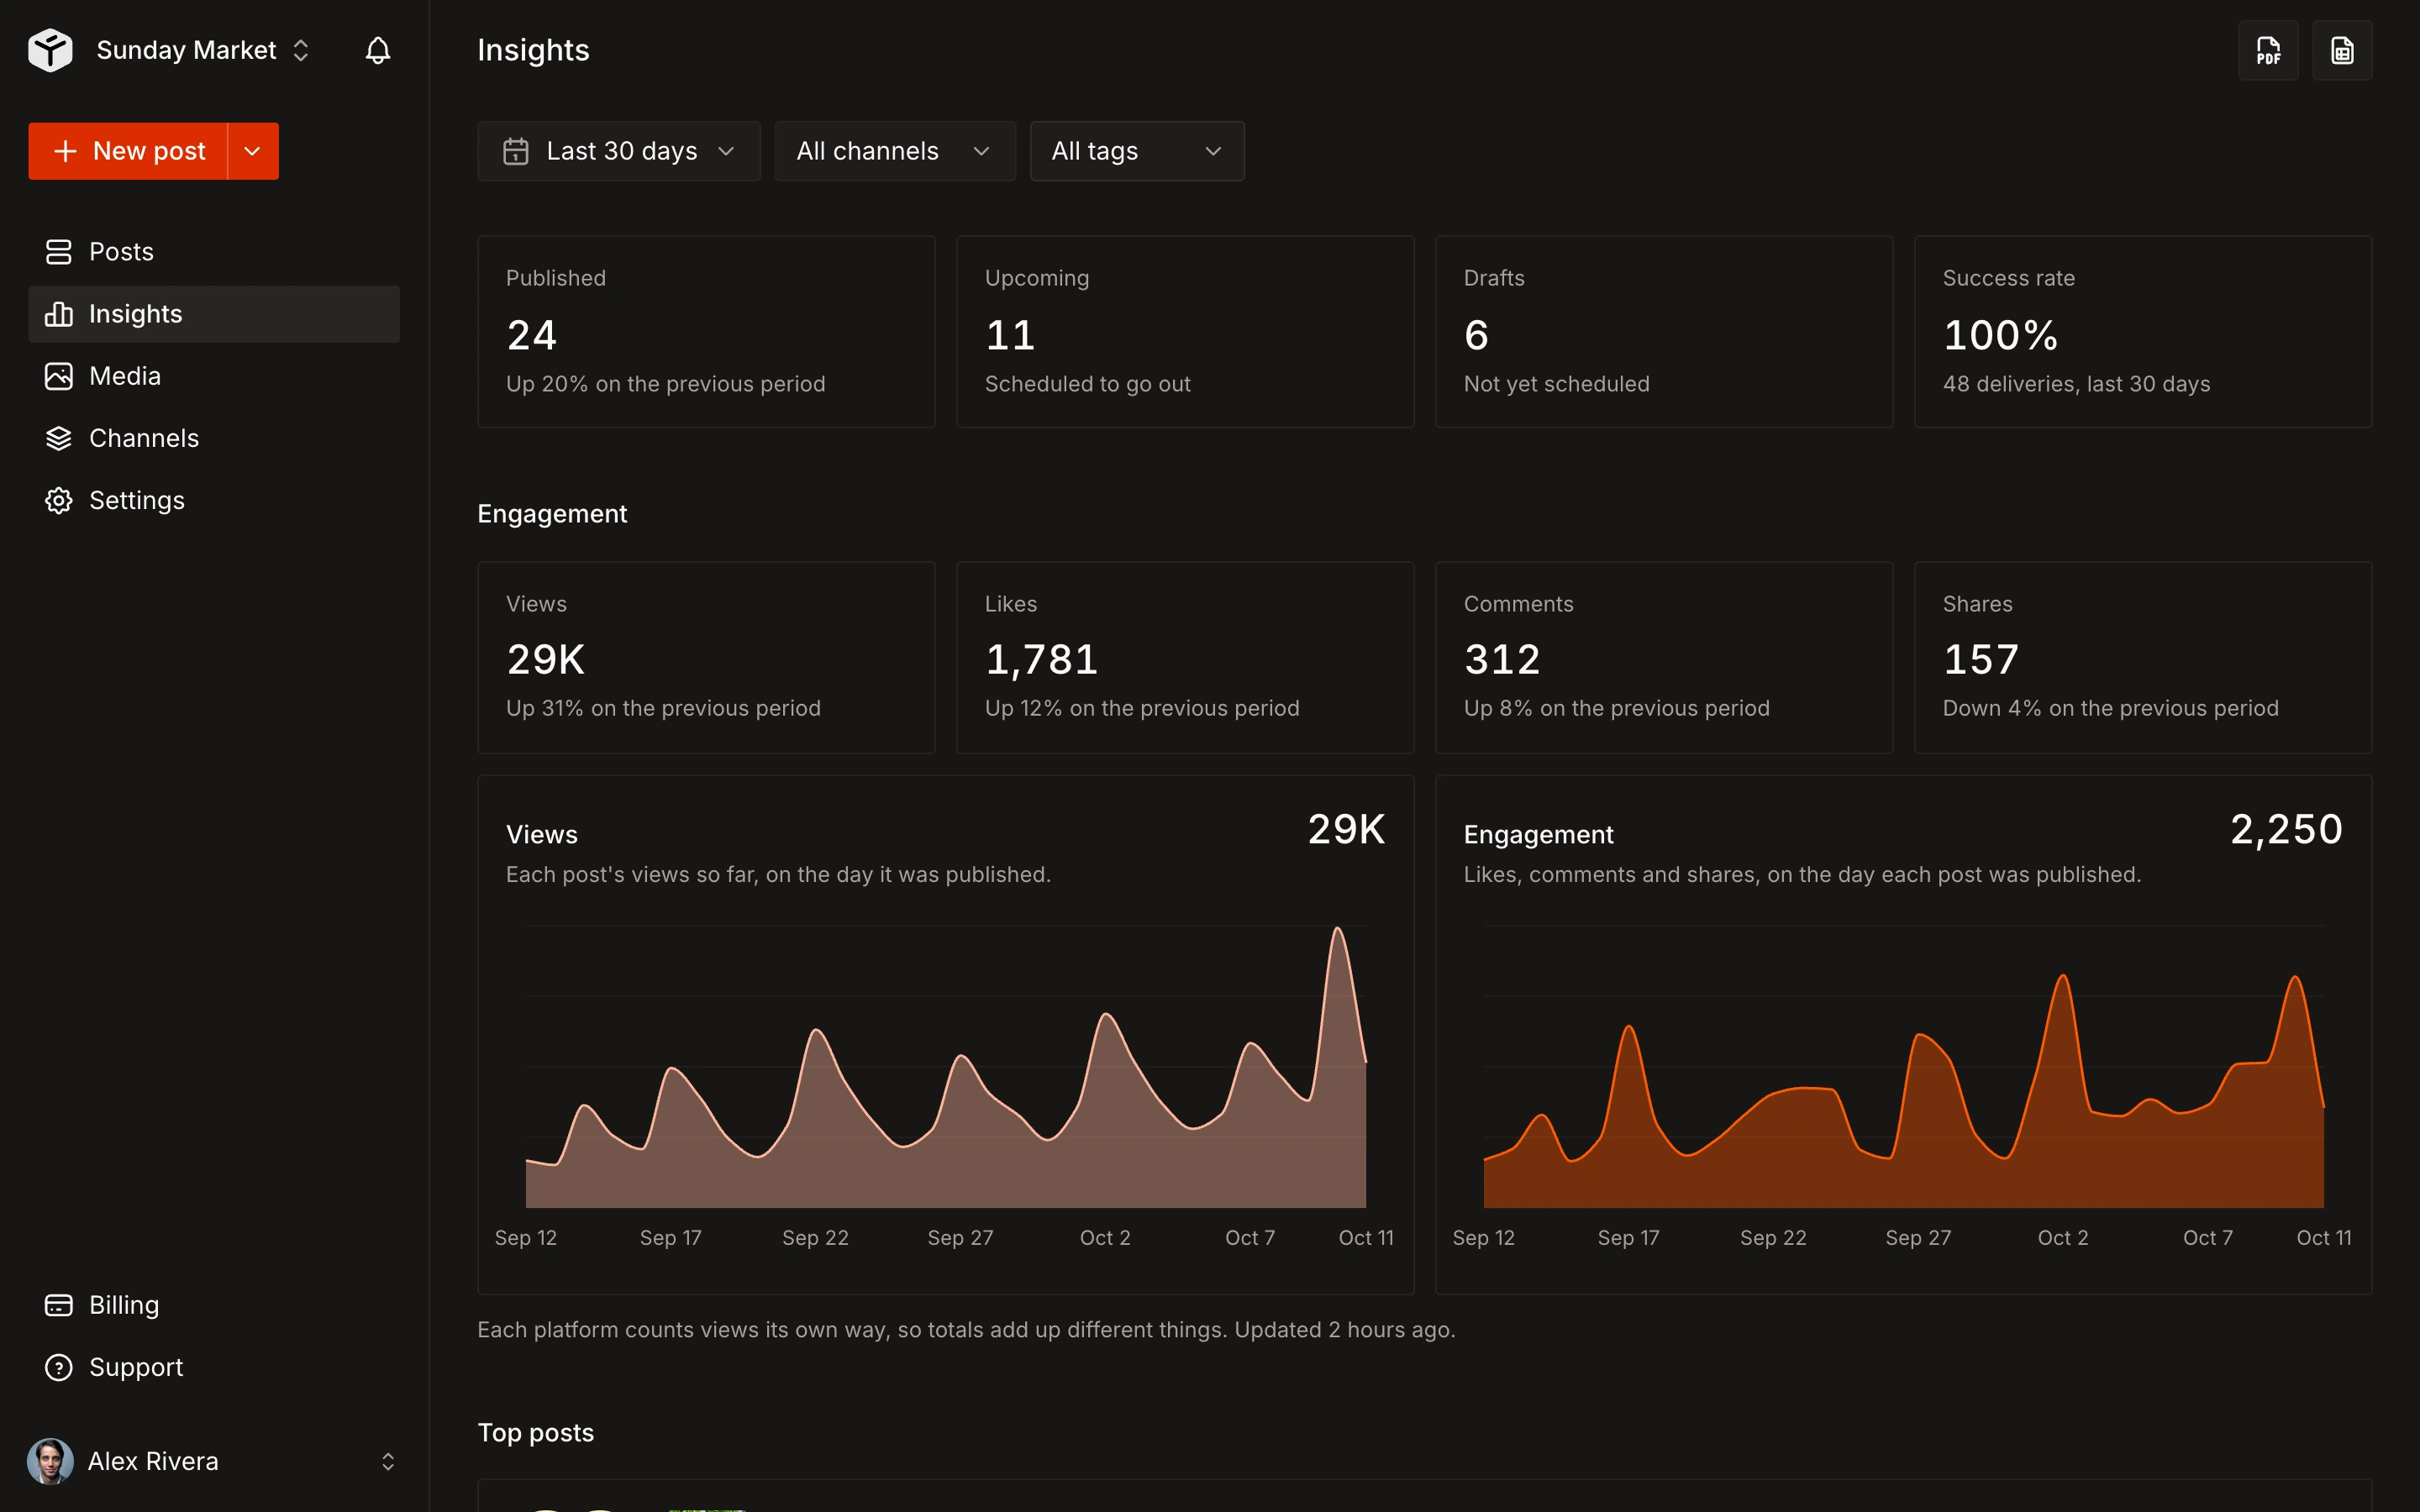Viewport: 2420px width, 1512px height.
Task: Open the All channels filter
Action: (x=895, y=151)
